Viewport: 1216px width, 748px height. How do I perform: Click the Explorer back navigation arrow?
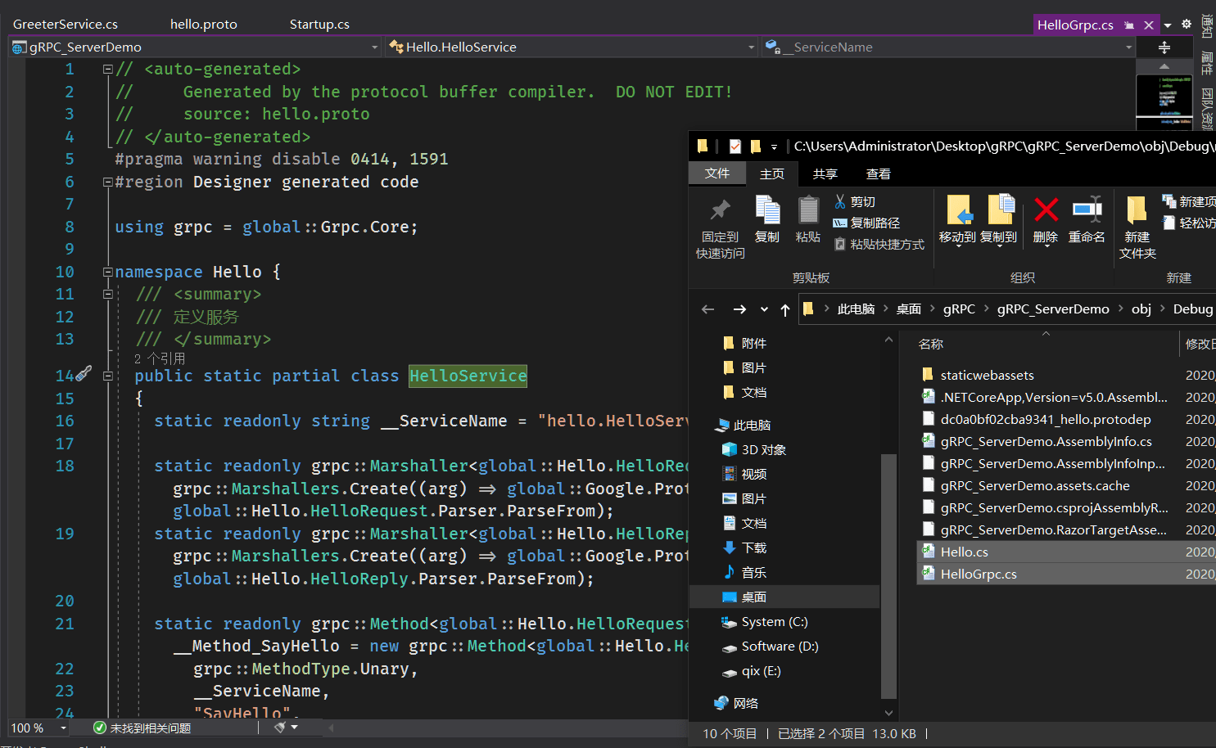click(708, 309)
